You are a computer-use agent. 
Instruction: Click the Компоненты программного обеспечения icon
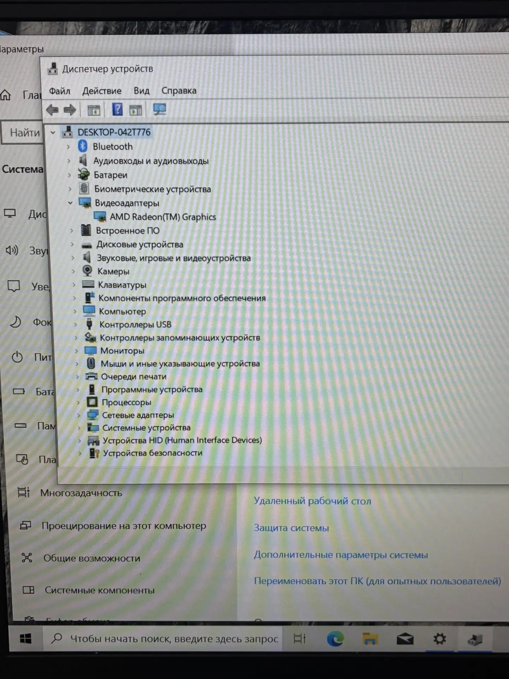[x=89, y=298]
